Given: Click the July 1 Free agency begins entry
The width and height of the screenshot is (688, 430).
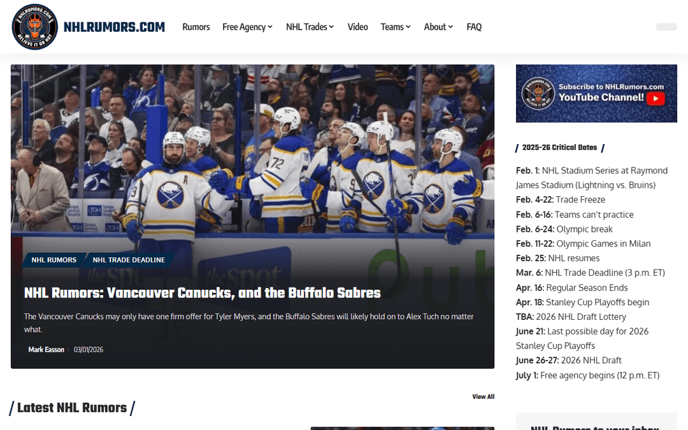Looking at the screenshot, I should pyautogui.click(x=587, y=375).
